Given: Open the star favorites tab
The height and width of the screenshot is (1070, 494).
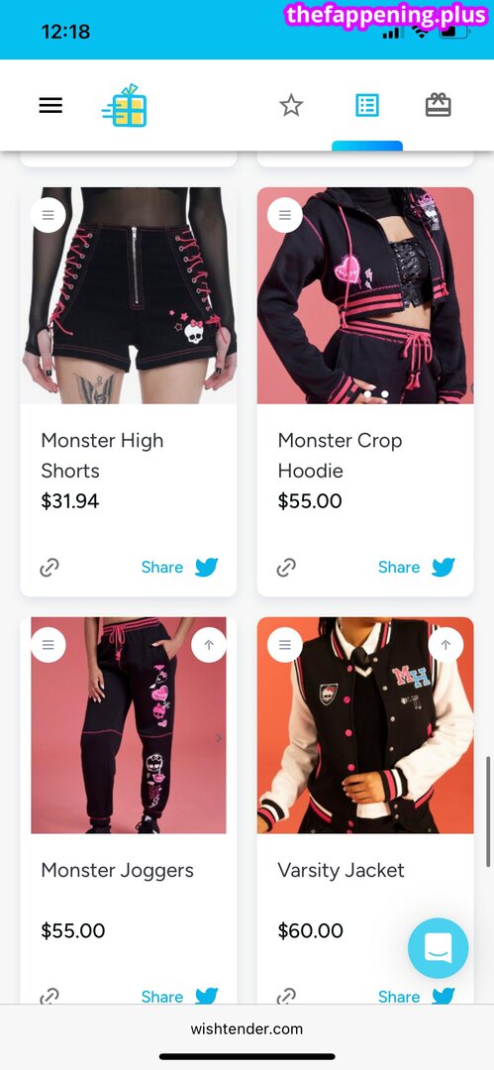Looking at the screenshot, I should point(291,105).
